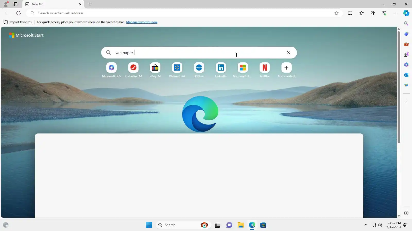Open sidebar Drop icon
Viewport: 412px width, 231px height.
[x=406, y=85]
